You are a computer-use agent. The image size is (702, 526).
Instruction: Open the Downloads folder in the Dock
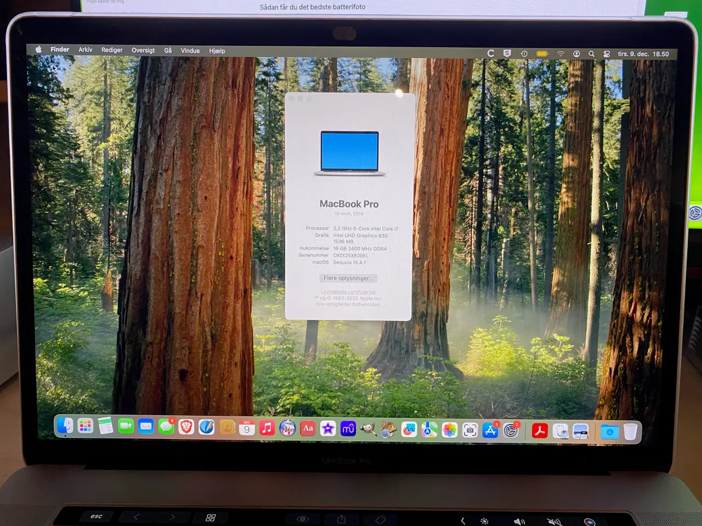[609, 431]
